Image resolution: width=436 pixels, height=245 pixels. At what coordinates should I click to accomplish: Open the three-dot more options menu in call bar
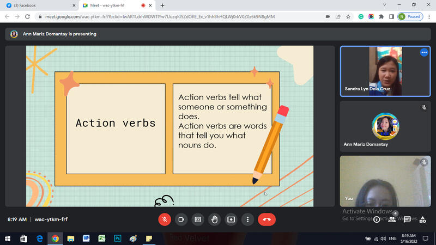pos(248,219)
